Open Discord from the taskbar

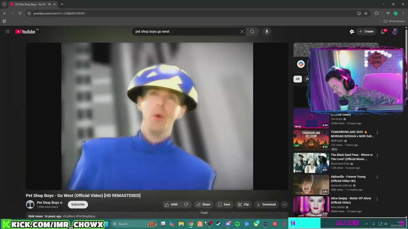pos(228,224)
